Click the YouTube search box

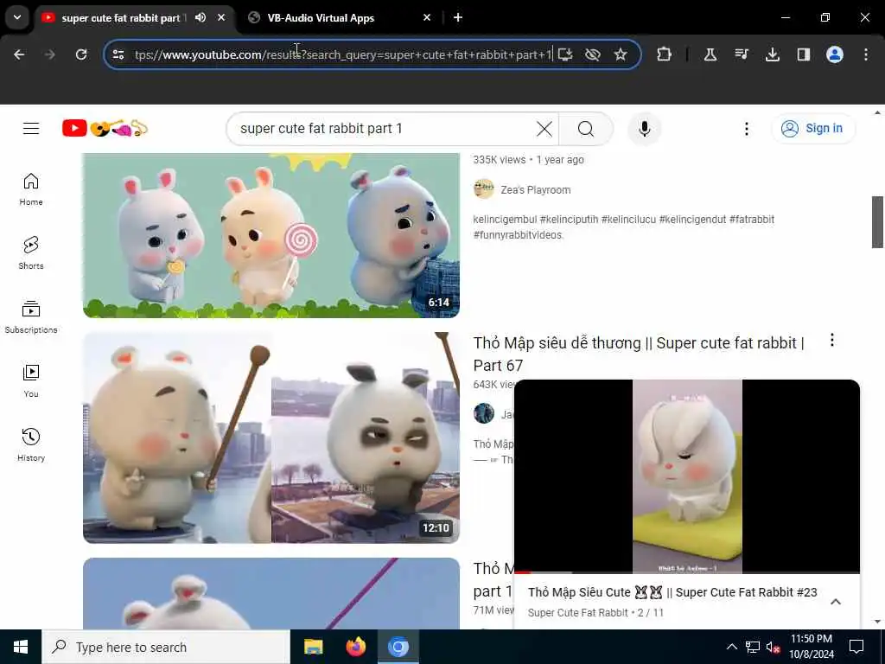(384, 129)
